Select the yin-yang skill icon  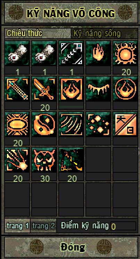click(x=44, y=124)
